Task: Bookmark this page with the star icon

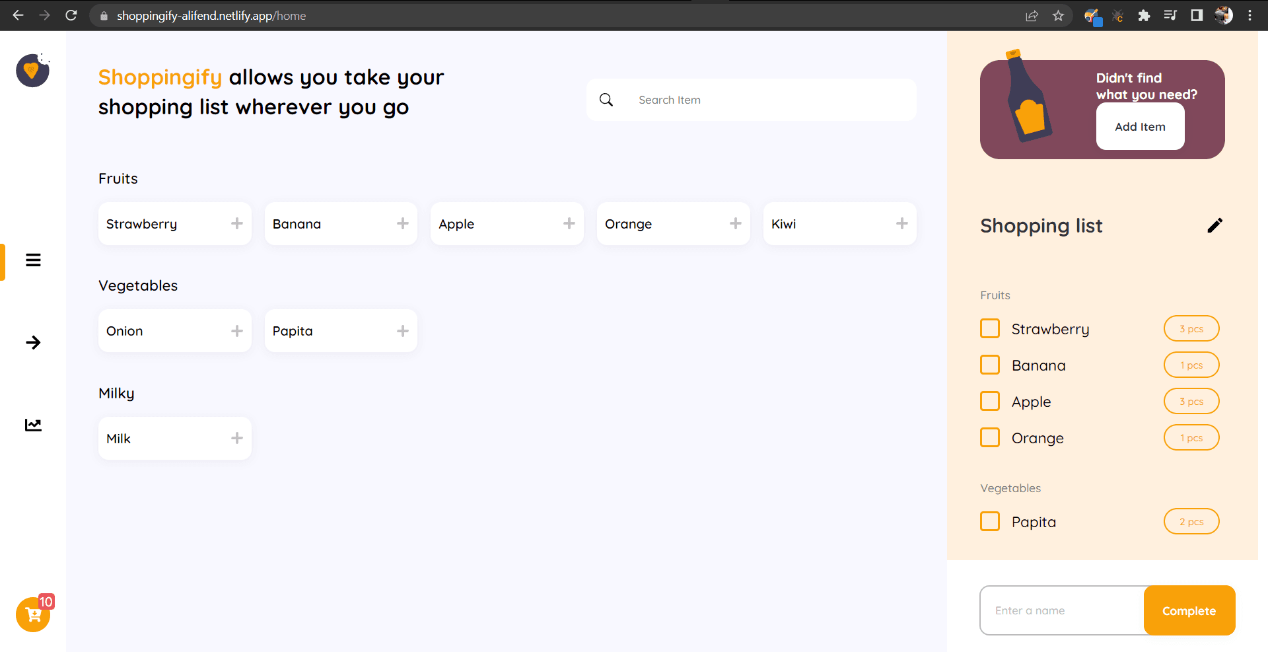Action: pos(1058,16)
